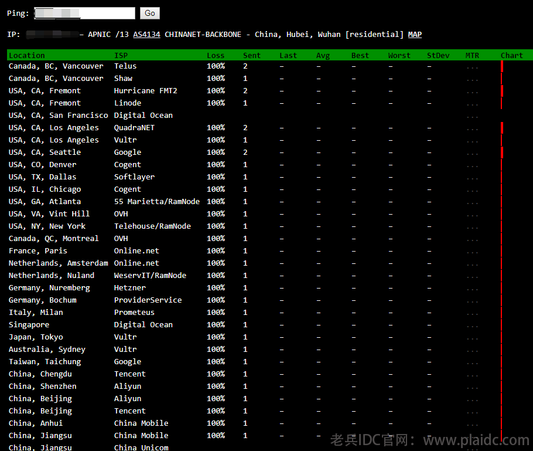Click the Last column header
Viewport: 533px width, 451px height.
point(288,56)
